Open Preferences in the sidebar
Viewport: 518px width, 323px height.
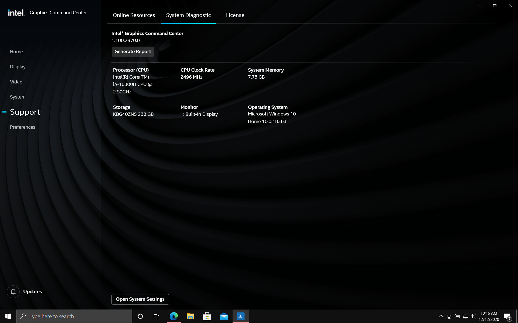(x=22, y=127)
